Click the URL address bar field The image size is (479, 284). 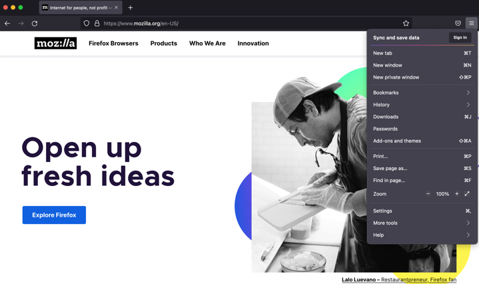(246, 23)
